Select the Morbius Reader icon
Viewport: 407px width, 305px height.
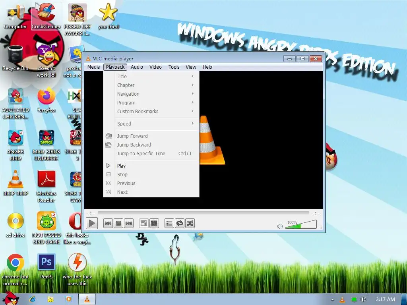tap(46, 186)
